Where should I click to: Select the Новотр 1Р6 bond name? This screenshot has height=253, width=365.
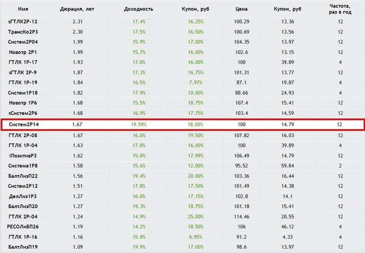pos(23,103)
